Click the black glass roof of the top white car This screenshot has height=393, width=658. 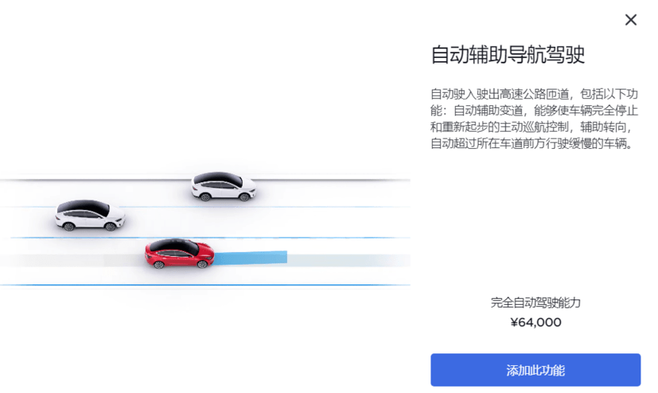coord(218,177)
